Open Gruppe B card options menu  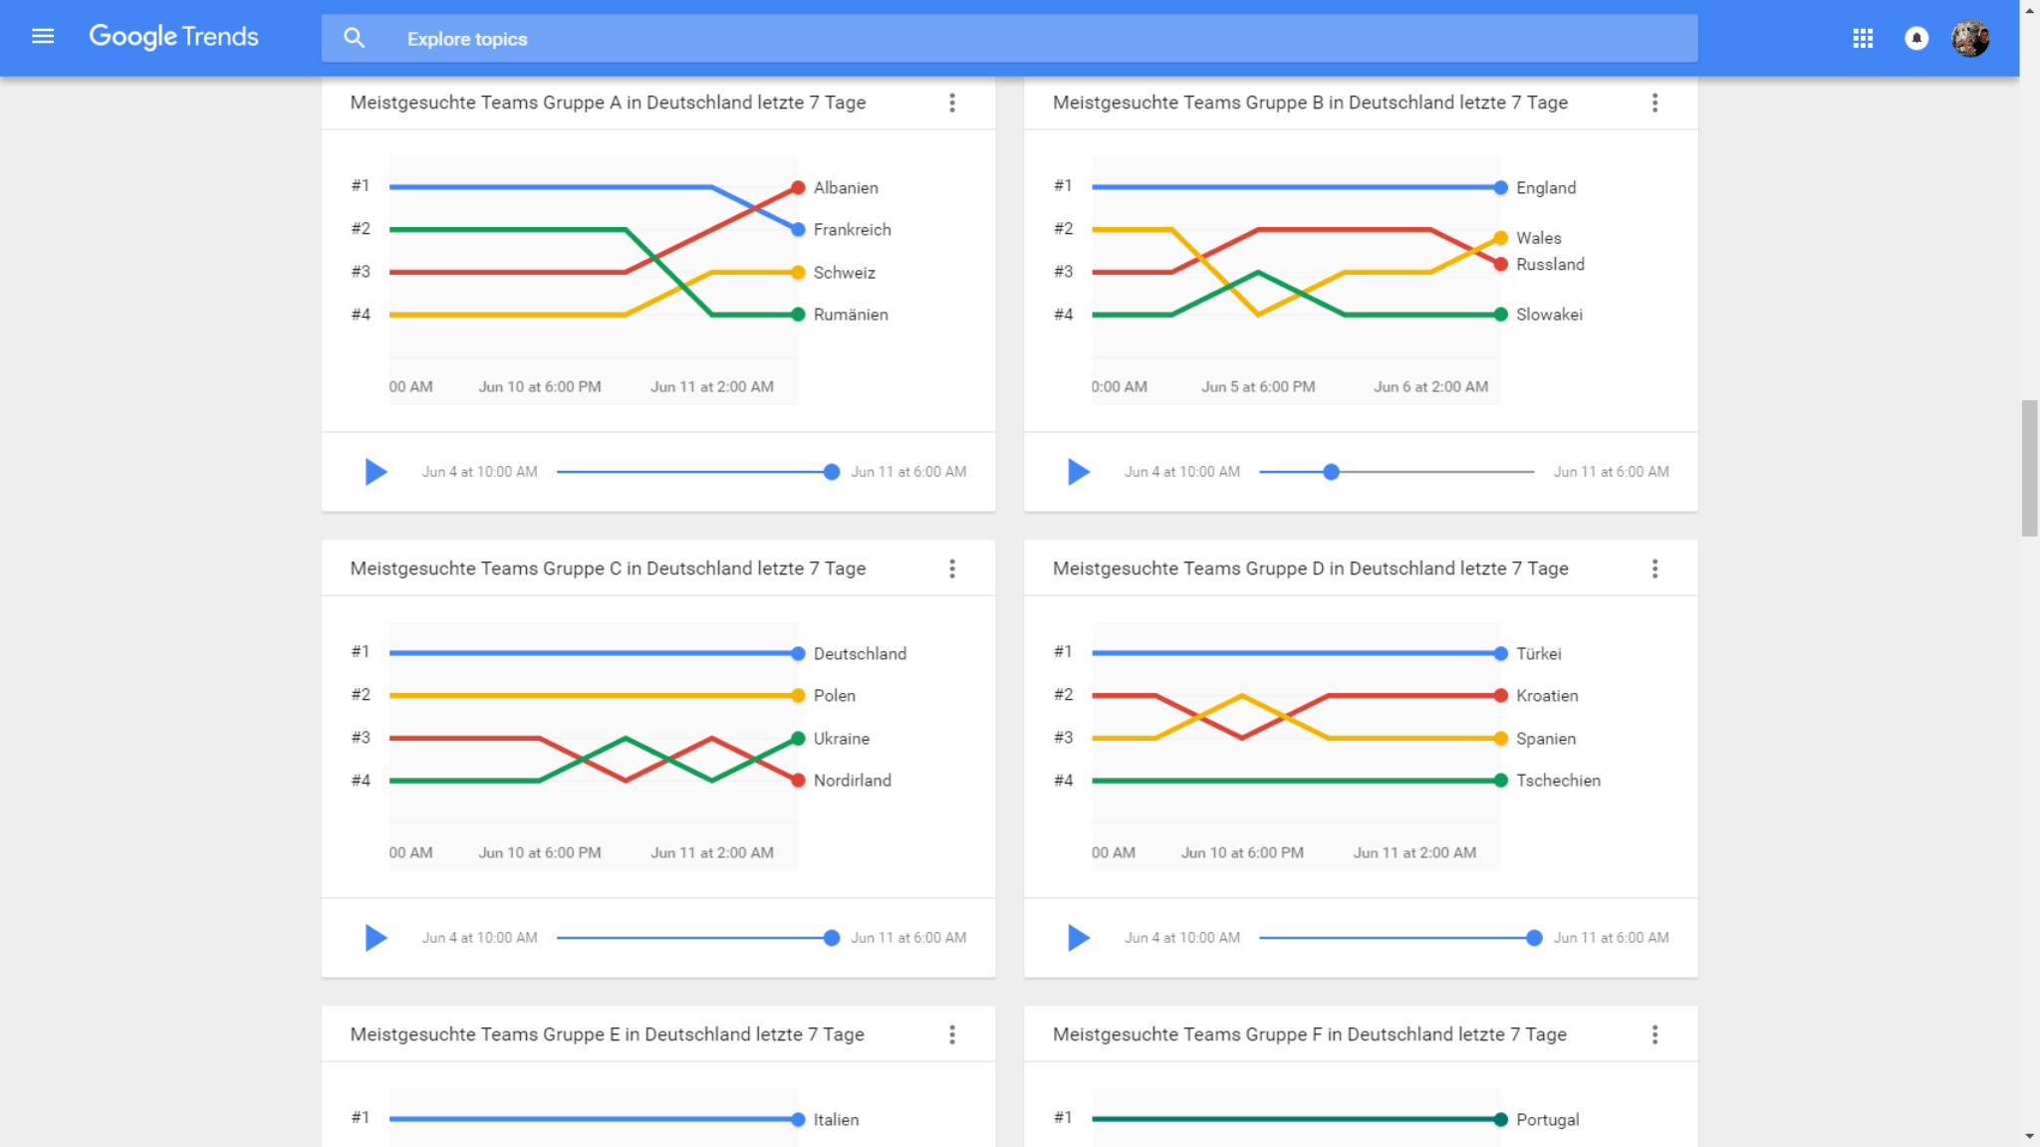[1655, 103]
